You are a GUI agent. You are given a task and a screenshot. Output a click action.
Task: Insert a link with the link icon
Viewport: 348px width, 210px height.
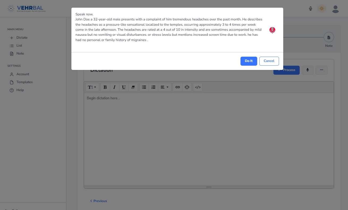click(177, 87)
